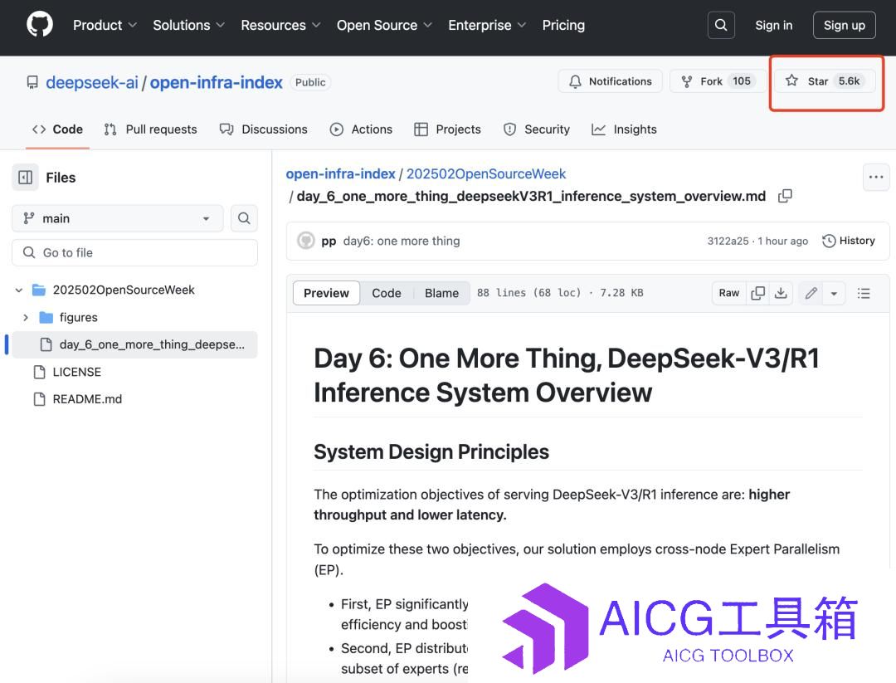Viewport: 896px width, 683px height.
Task: Open the three-dots more file actions
Action: [876, 177]
